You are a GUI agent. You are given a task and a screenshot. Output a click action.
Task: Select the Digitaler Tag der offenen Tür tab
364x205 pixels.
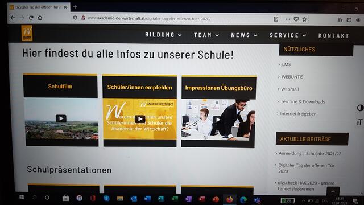(39, 7)
